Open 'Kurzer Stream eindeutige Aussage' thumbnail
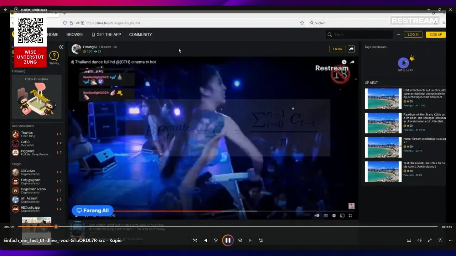Screen dimensions: 456x256 click(383, 148)
